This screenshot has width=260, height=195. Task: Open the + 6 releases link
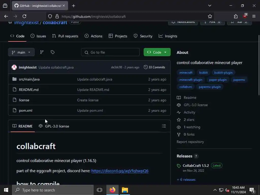point(186,180)
